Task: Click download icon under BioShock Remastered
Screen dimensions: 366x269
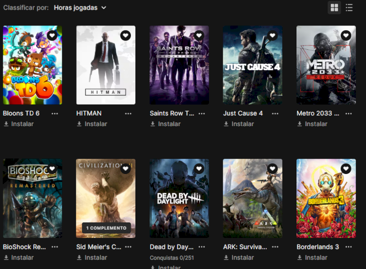Action: pos(6,258)
